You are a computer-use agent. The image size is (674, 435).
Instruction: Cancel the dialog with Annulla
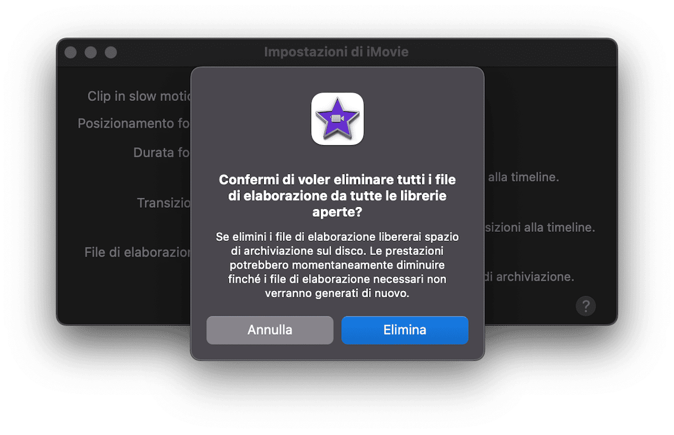270,330
